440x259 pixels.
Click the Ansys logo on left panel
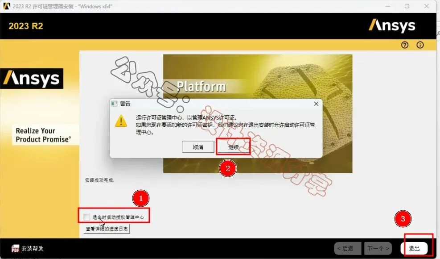pos(32,79)
